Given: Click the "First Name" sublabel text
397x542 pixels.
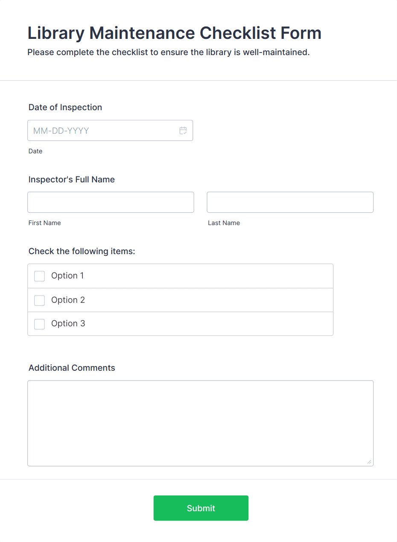Looking at the screenshot, I should (45, 223).
